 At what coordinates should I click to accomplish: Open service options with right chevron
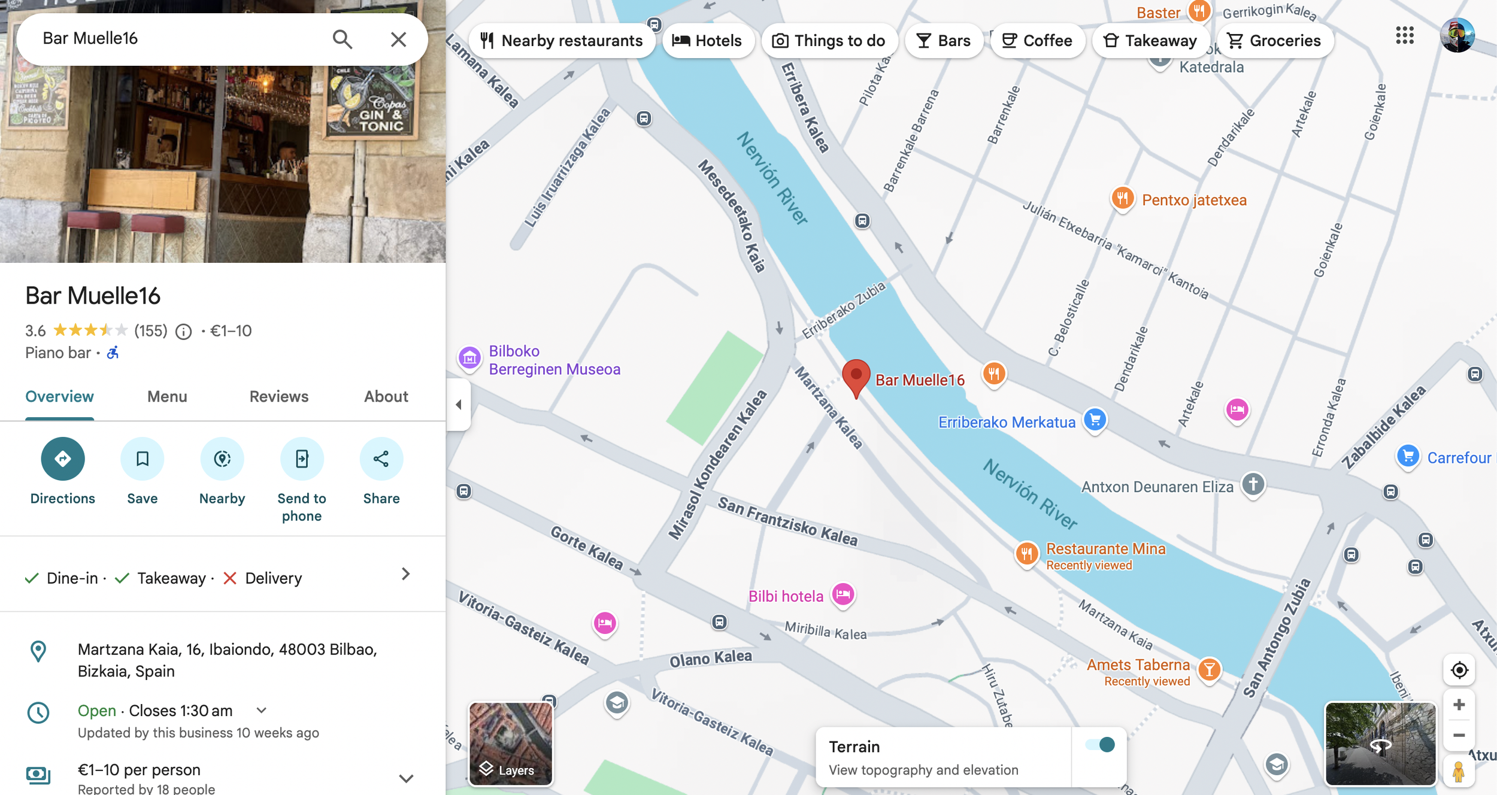[406, 574]
